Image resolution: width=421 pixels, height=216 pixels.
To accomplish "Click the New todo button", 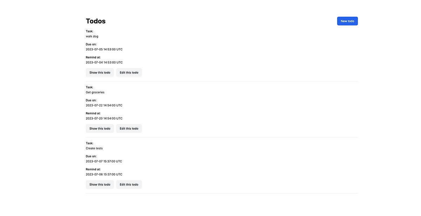I will (x=347, y=21).
